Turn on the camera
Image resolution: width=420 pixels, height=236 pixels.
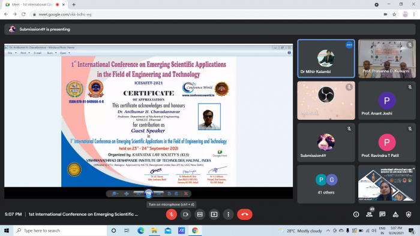(185, 214)
